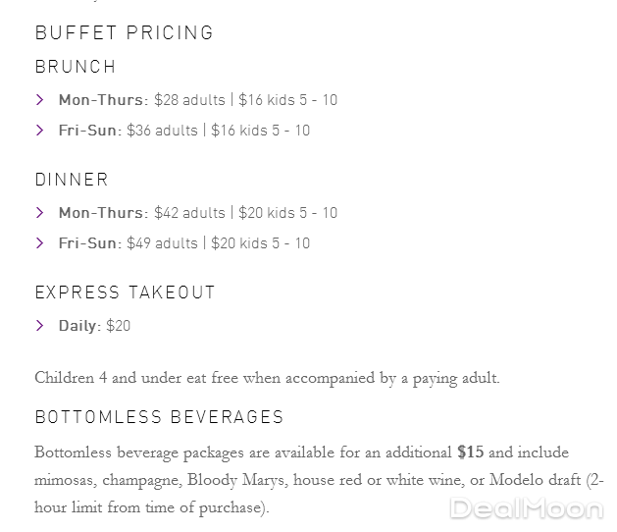The image size is (617, 532).
Task: Click the DINNER section heading
Action: click(72, 180)
